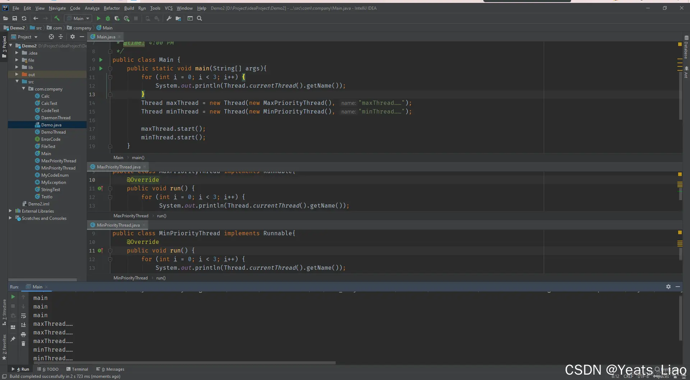Open the Analyze menu
The height and width of the screenshot is (380, 690).
click(x=92, y=8)
